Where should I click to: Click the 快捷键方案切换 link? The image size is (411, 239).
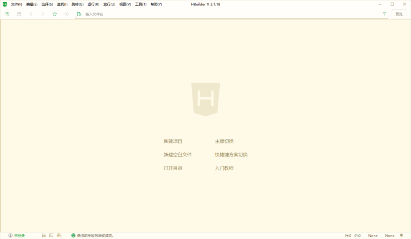231,155
